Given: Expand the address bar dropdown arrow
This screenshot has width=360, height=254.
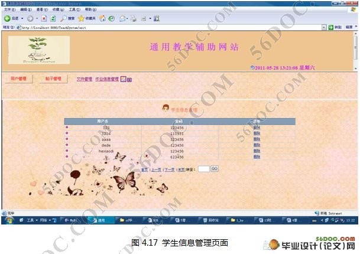Looking at the screenshot, I should click(x=323, y=27).
